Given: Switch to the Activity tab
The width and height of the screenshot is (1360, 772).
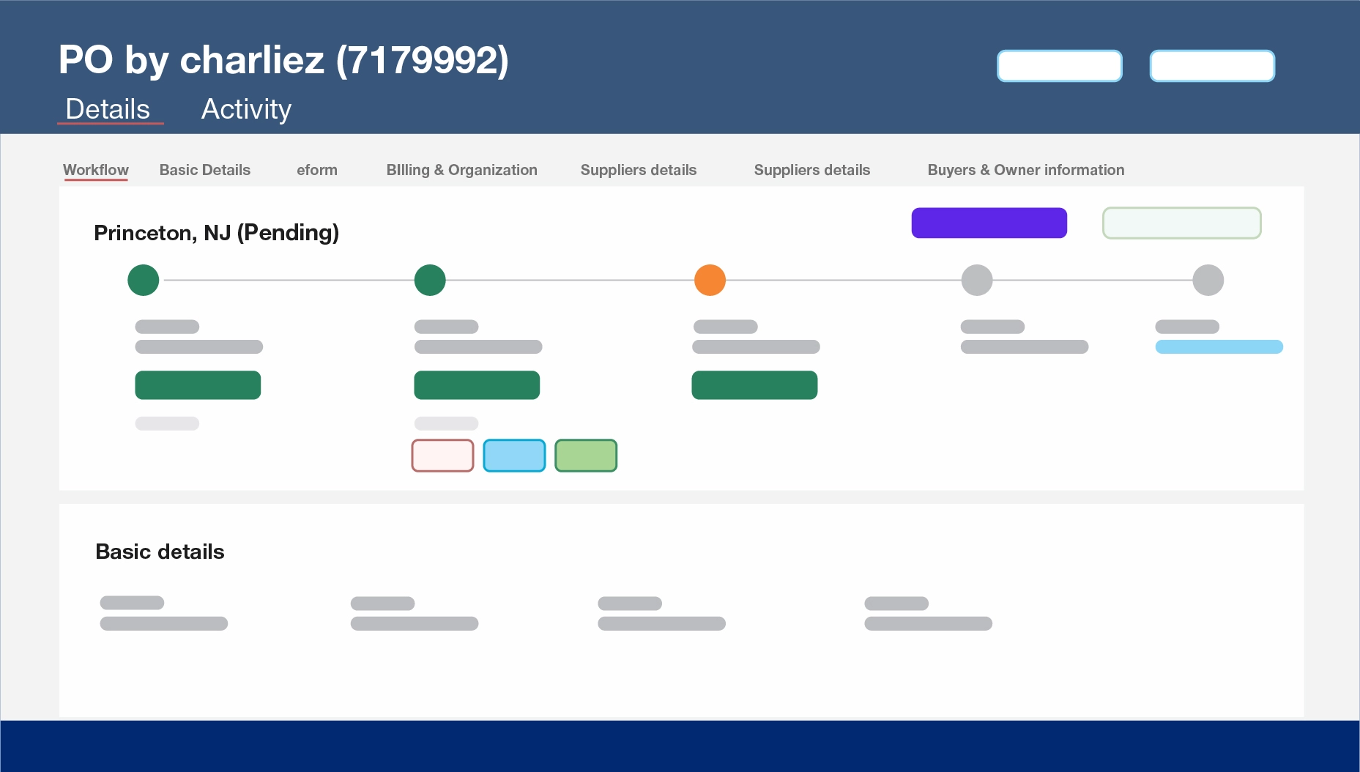Looking at the screenshot, I should pyautogui.click(x=246, y=109).
